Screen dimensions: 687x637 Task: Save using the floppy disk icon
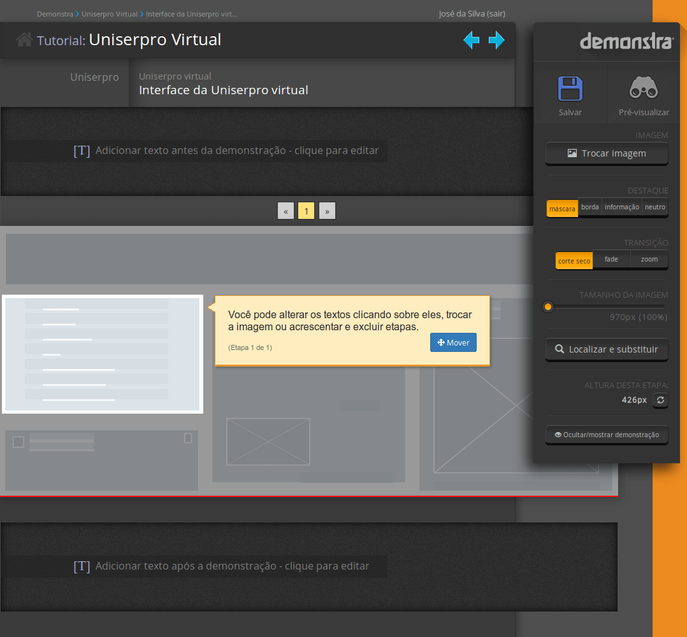click(x=570, y=89)
